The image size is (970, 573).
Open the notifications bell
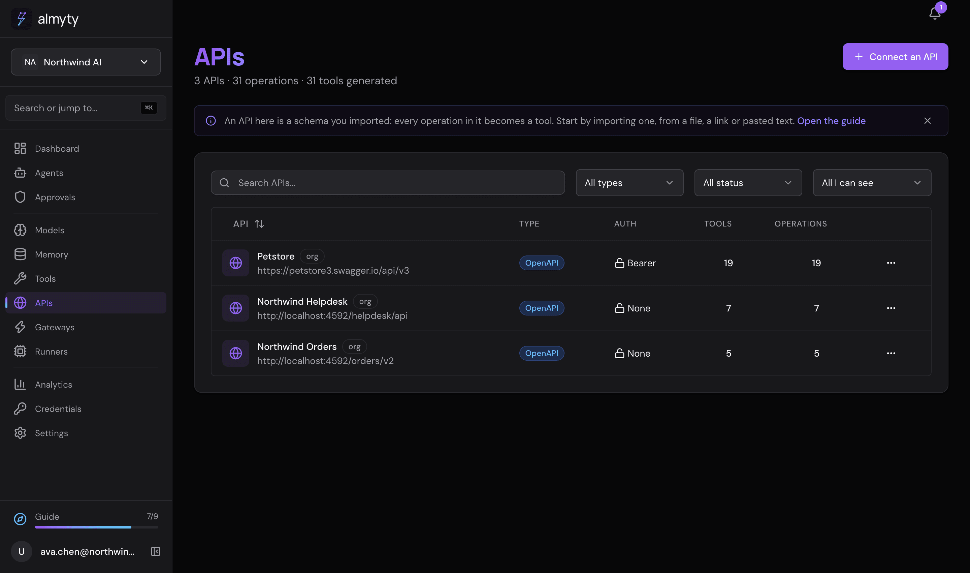pos(935,13)
